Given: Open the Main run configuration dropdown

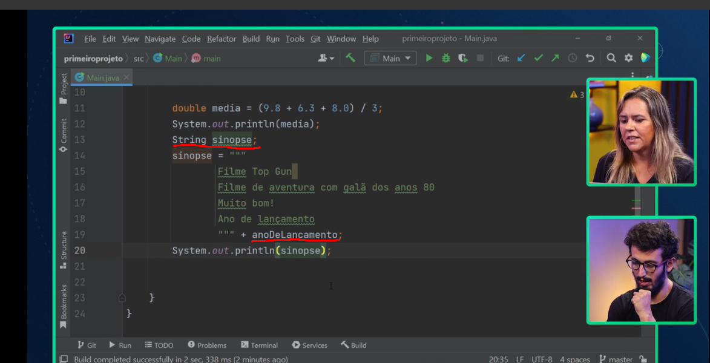Looking at the screenshot, I should 390,58.
